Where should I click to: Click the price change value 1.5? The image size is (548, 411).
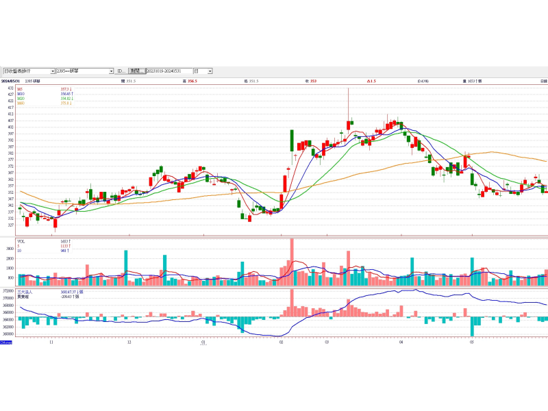[373, 81]
